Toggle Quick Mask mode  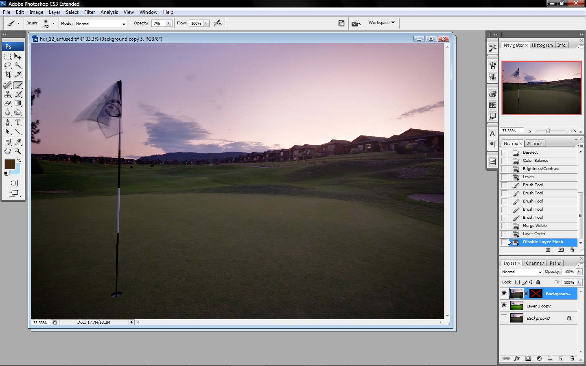13,183
